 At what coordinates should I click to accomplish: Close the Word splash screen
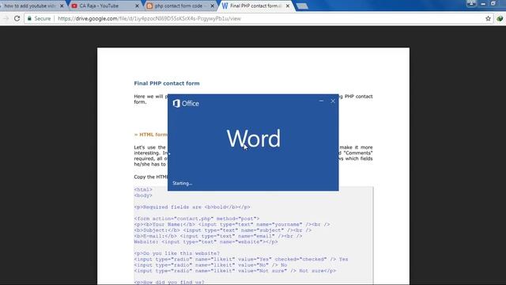coord(333,101)
